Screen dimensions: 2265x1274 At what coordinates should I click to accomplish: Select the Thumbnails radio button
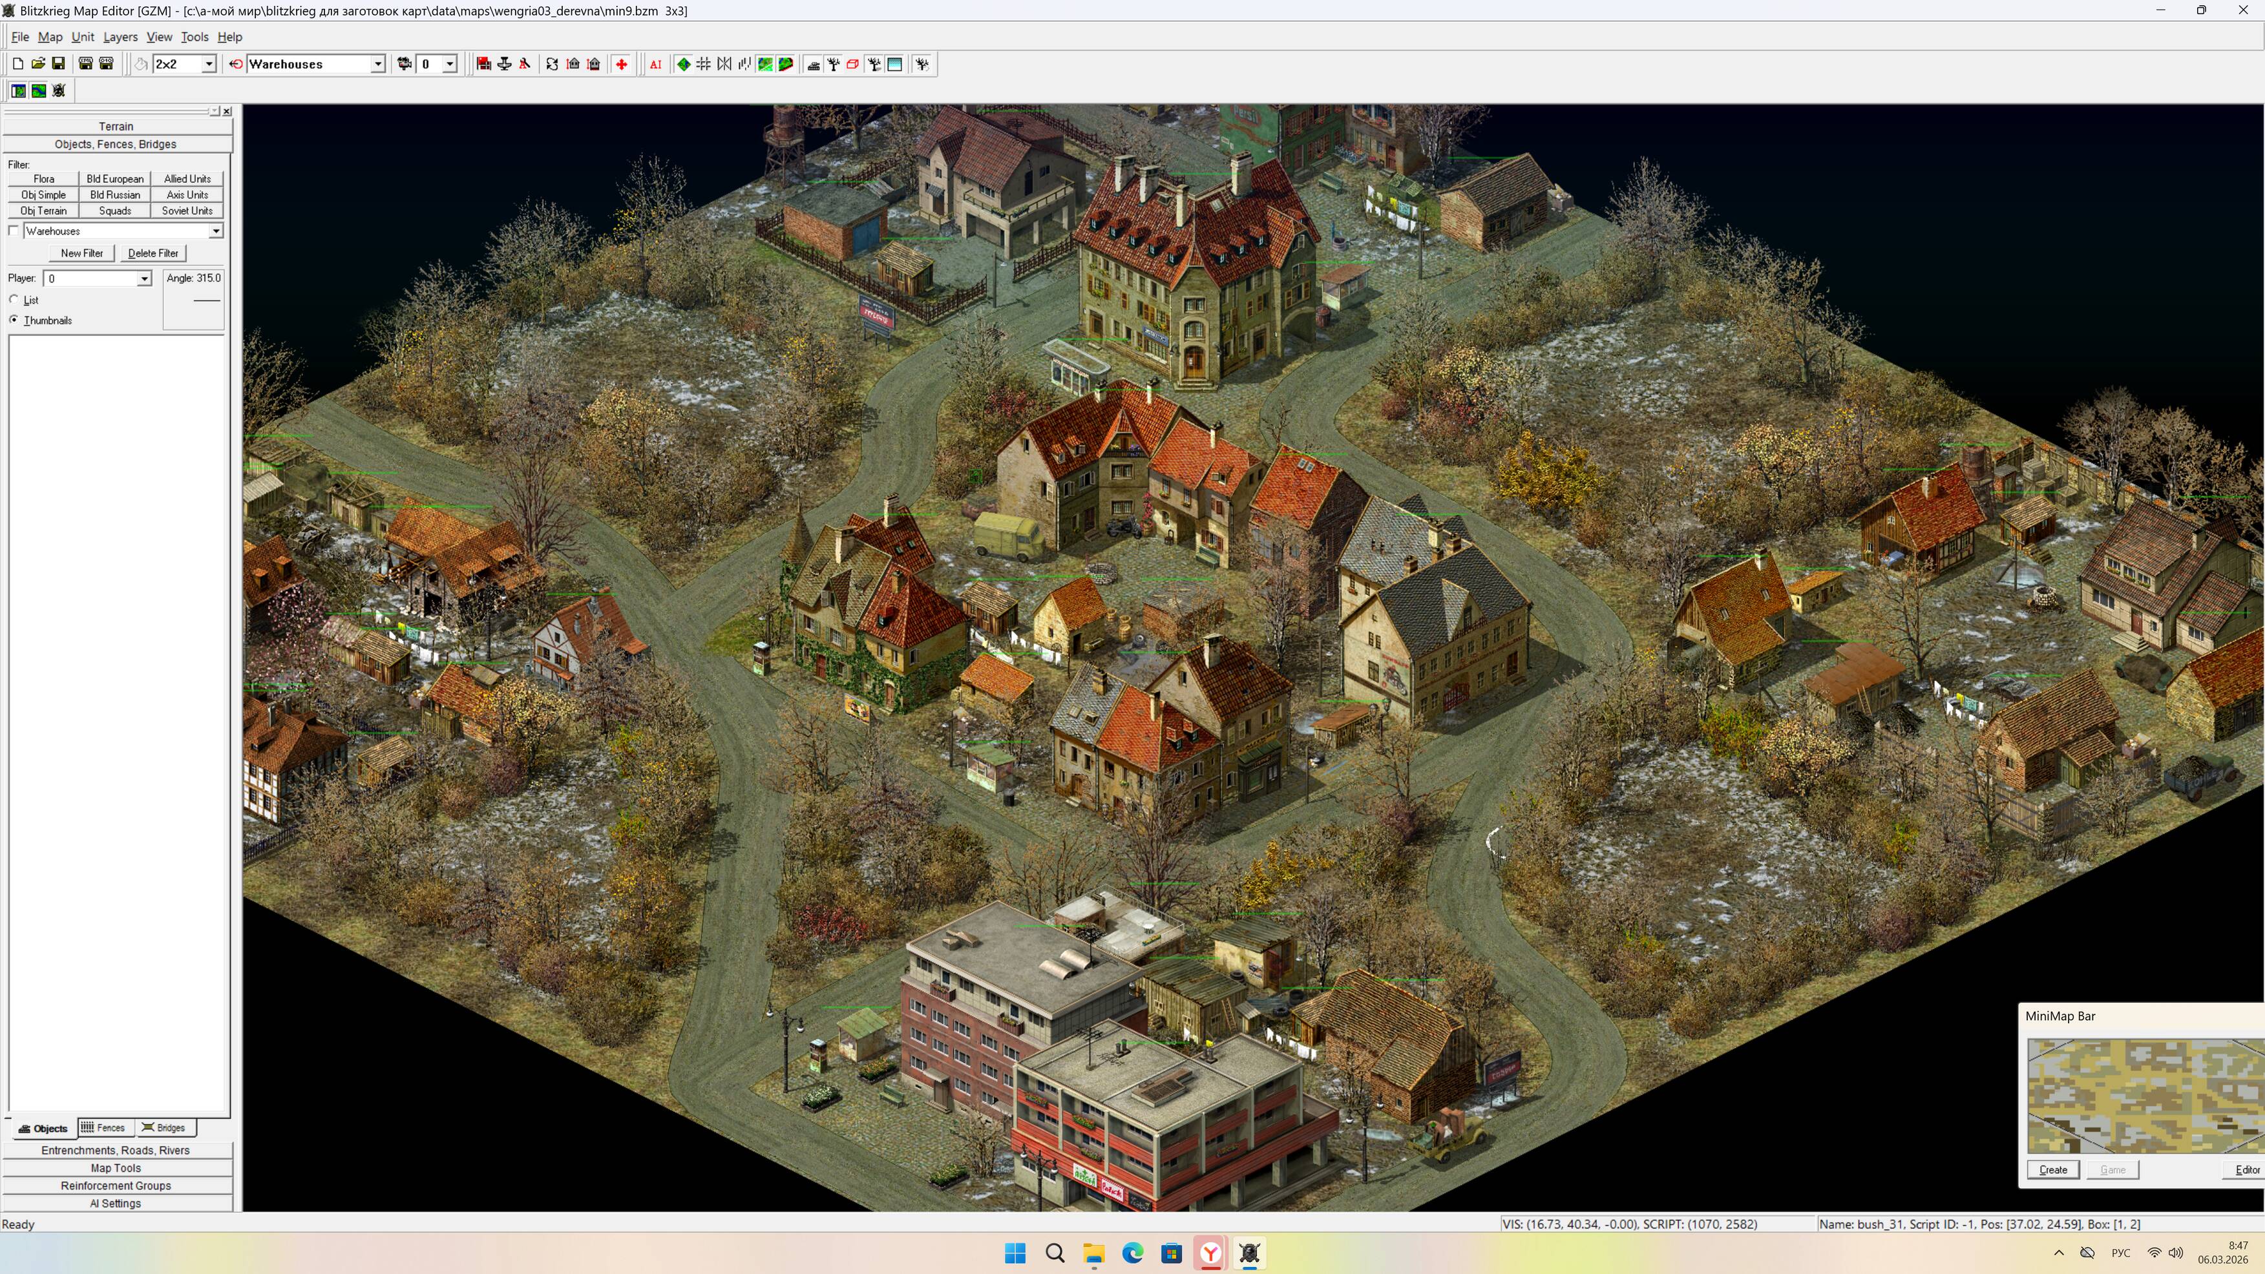(x=14, y=320)
